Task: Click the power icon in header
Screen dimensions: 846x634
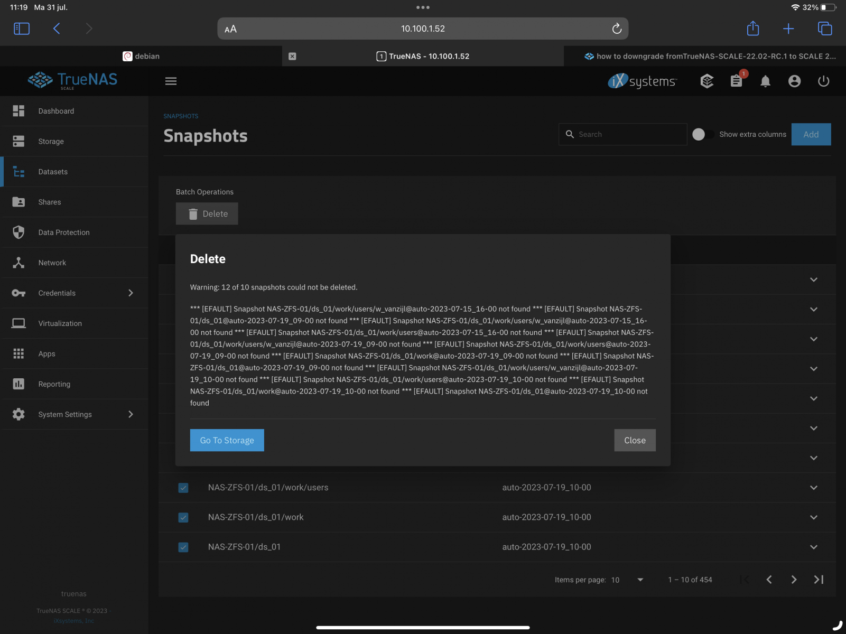Action: coord(823,81)
